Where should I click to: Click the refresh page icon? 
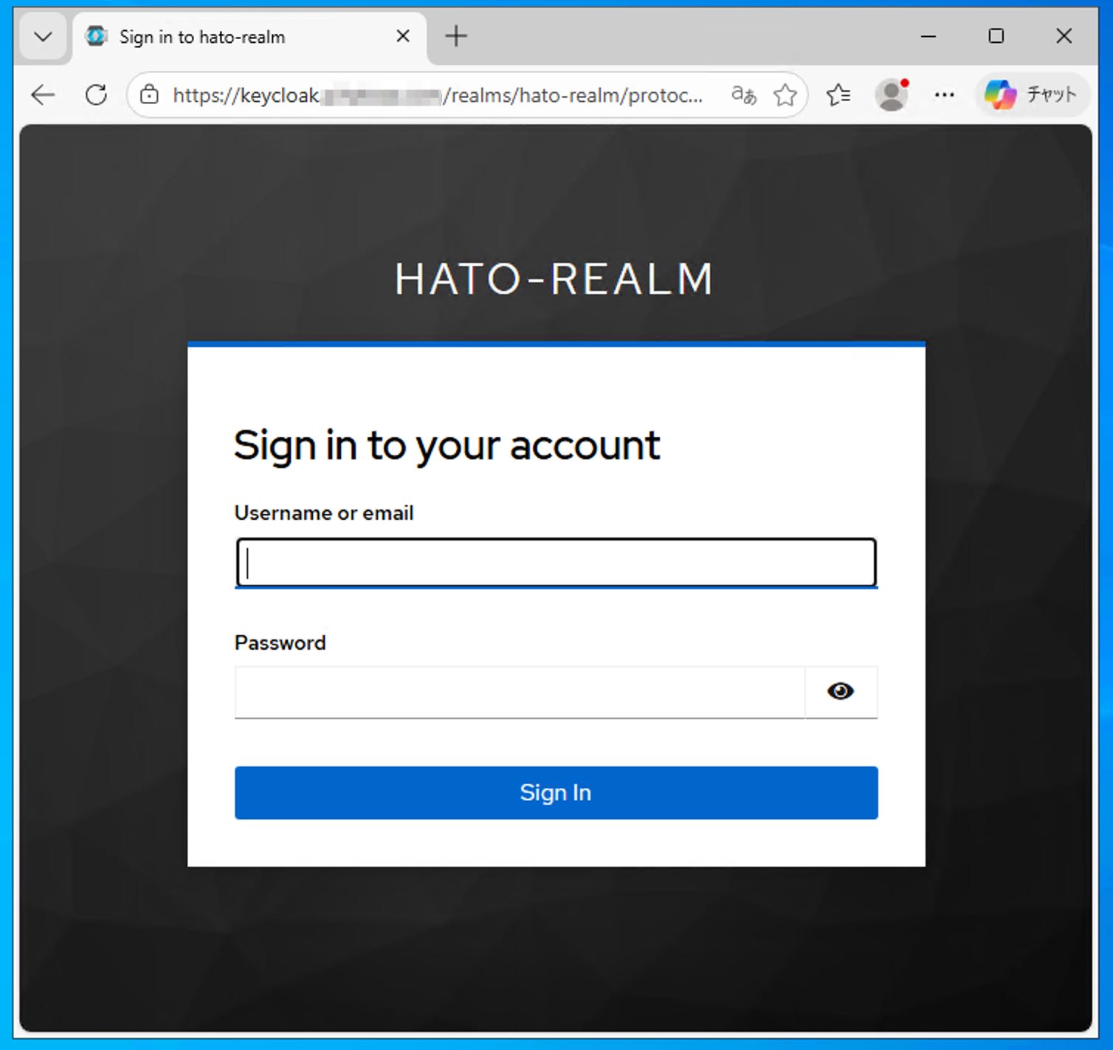(x=96, y=95)
